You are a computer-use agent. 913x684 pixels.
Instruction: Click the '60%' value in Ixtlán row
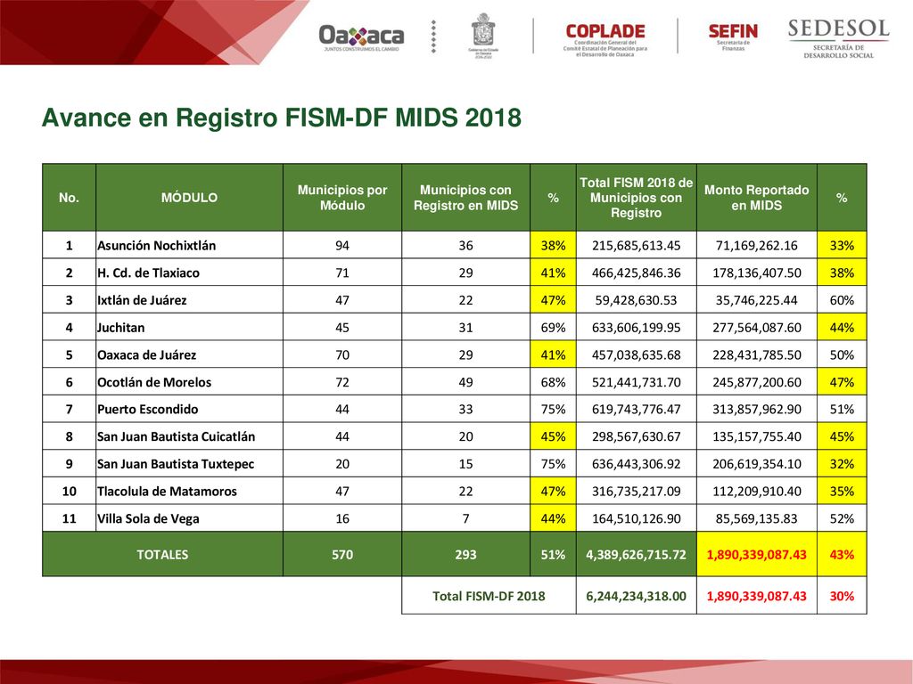(x=842, y=300)
